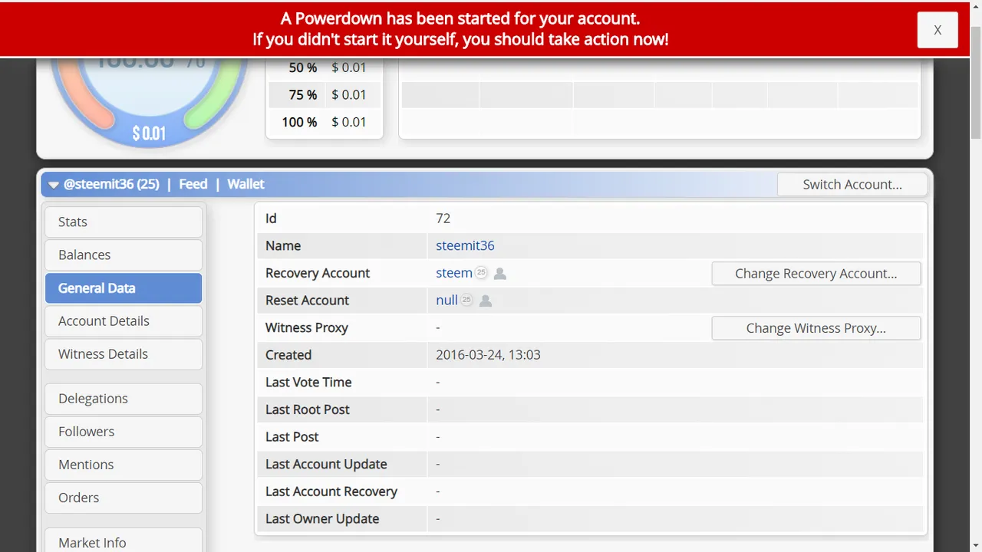Select the Balances tab
The height and width of the screenshot is (552, 982).
tap(124, 255)
